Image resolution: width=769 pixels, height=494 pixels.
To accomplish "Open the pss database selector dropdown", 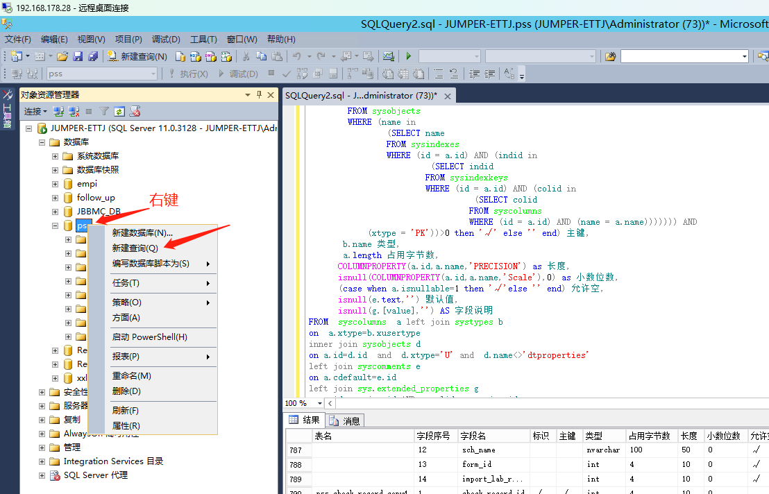I will 153,74.
